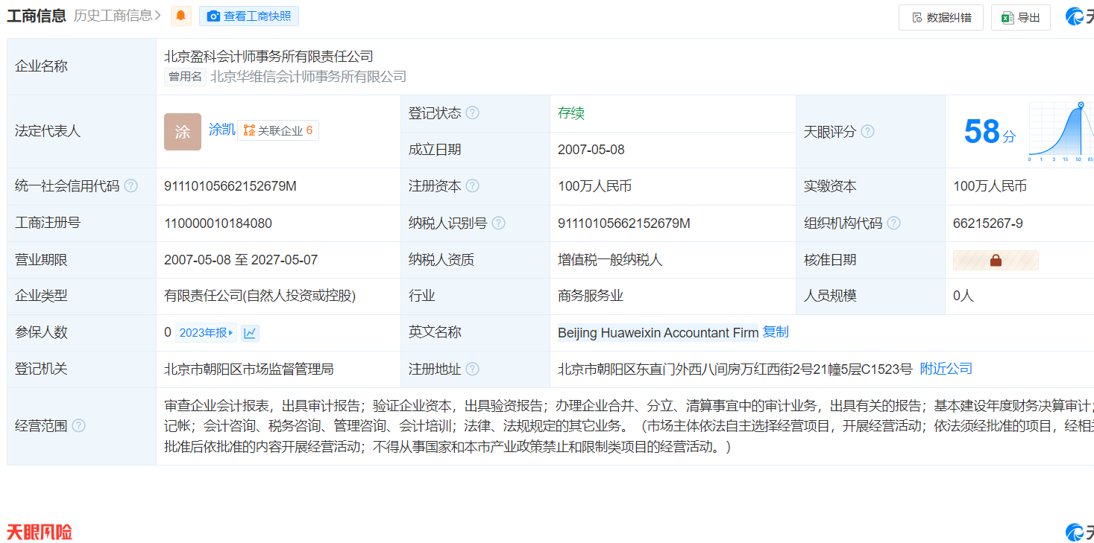This screenshot has height=543, width=1094.
Task: Click the 天眼风险 logo
Action: [40, 532]
